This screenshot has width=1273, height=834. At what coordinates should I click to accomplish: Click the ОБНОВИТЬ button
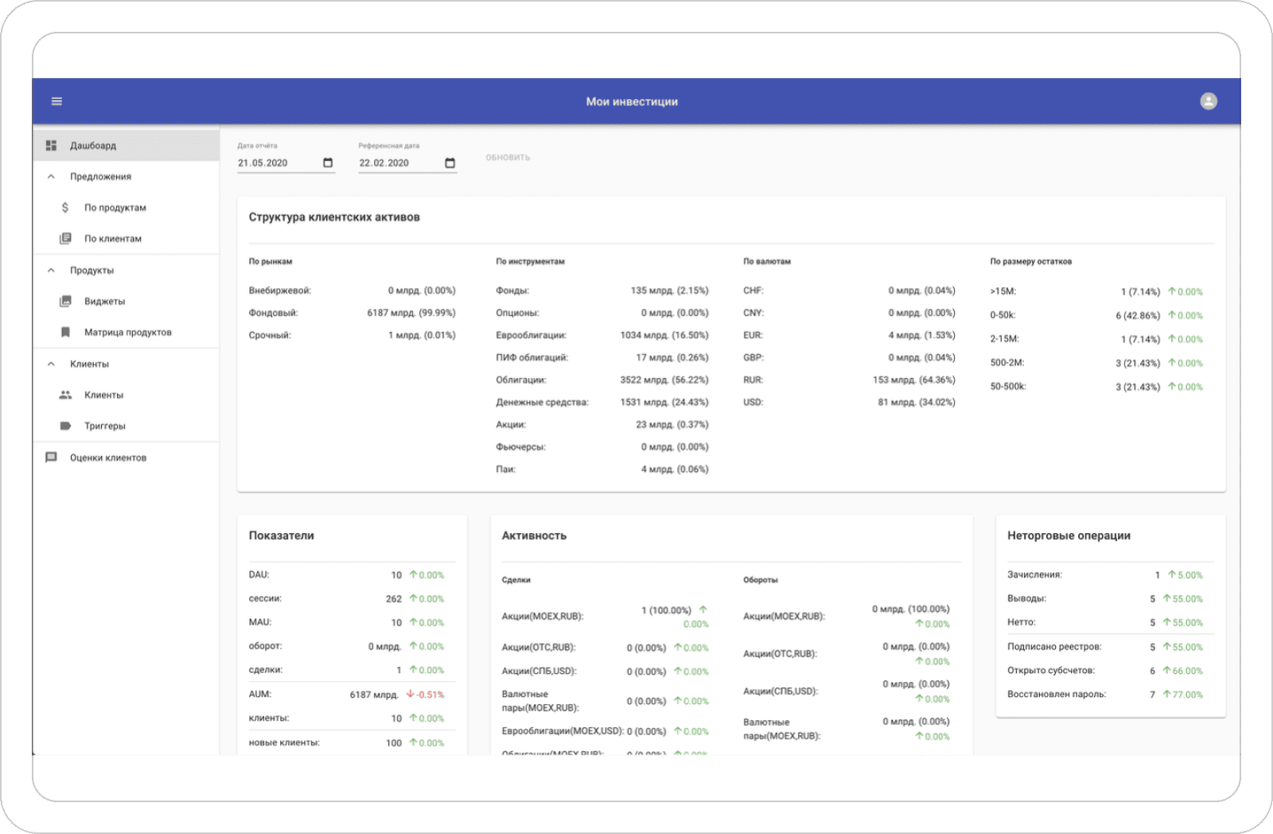coord(508,158)
